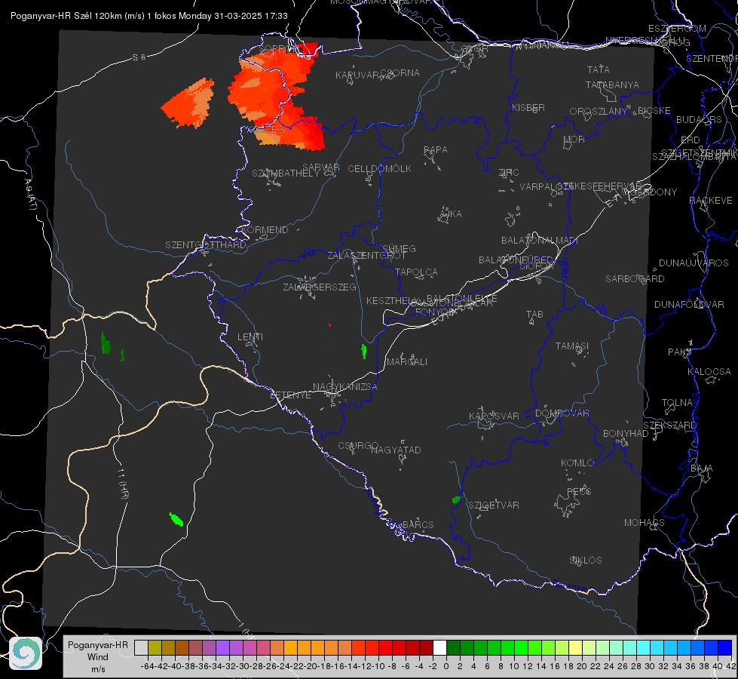Click the SZENTGOTTHÁRD town label

(206, 245)
